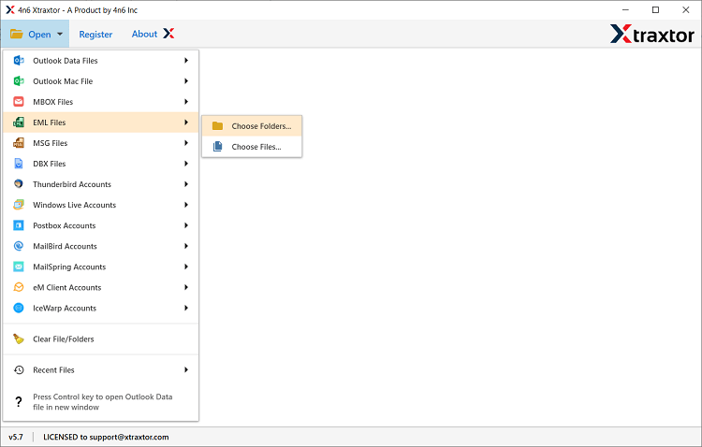Click the Xtraxtor logo at top right
This screenshot has height=447, width=702.
[651, 34]
